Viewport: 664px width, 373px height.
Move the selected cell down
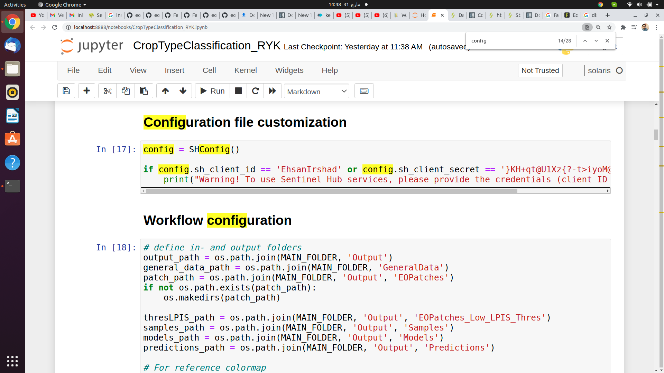pyautogui.click(x=183, y=90)
